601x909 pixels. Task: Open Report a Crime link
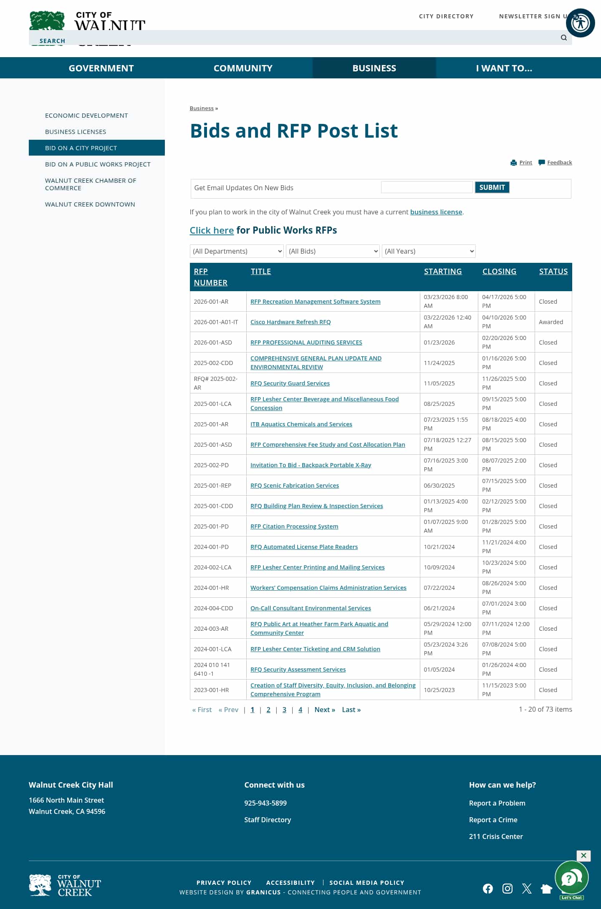(x=493, y=820)
